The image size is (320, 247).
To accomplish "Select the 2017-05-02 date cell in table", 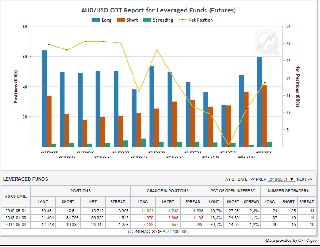I will pos(16,224).
